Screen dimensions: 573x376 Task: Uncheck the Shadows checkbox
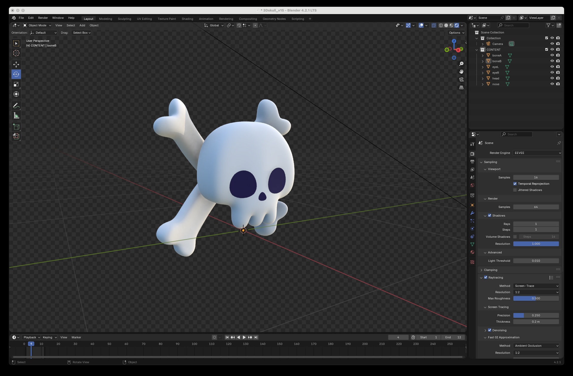point(489,216)
